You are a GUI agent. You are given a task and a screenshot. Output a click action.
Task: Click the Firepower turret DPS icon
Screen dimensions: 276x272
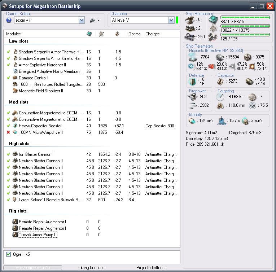click(x=192, y=97)
